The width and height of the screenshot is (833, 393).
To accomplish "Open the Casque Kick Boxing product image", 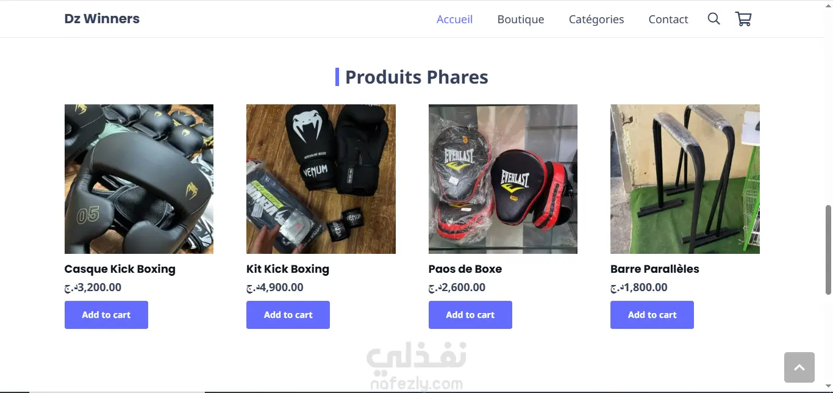I will coord(139,179).
